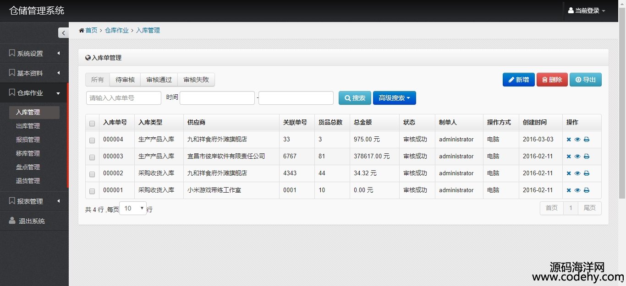
Task: Open the rows-per-page dropdown showing 10
Action: click(x=133, y=209)
